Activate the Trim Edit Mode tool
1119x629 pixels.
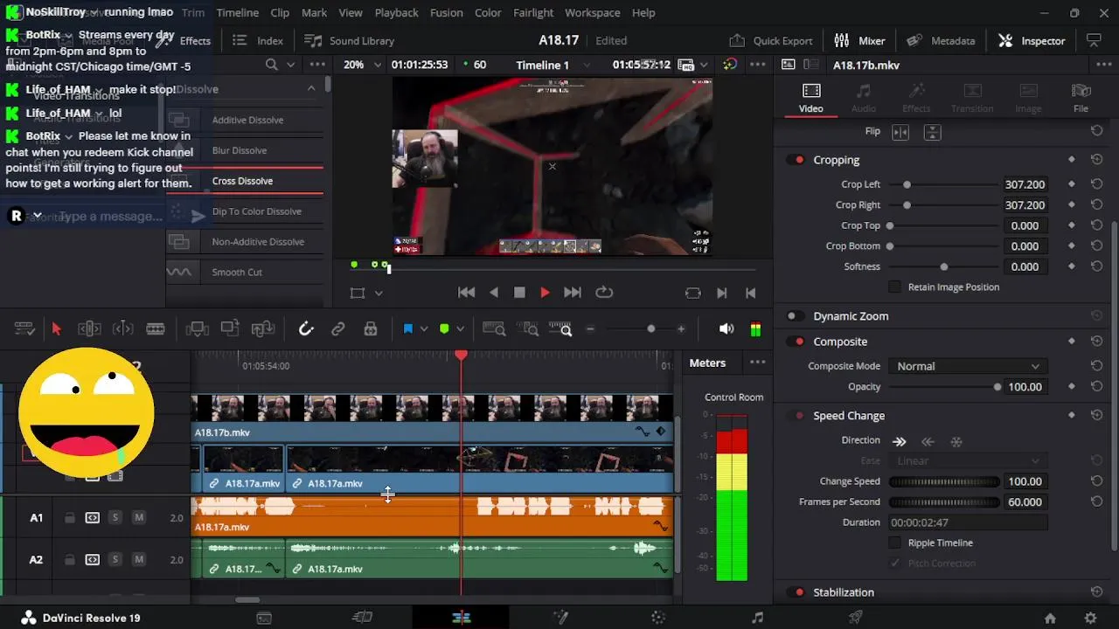coord(89,329)
